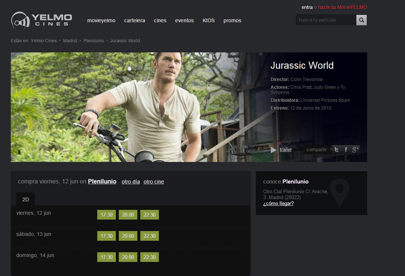Screen dimensions: 405x276
Task: Share on Google Plus icon
Action: pyautogui.click(x=355, y=149)
